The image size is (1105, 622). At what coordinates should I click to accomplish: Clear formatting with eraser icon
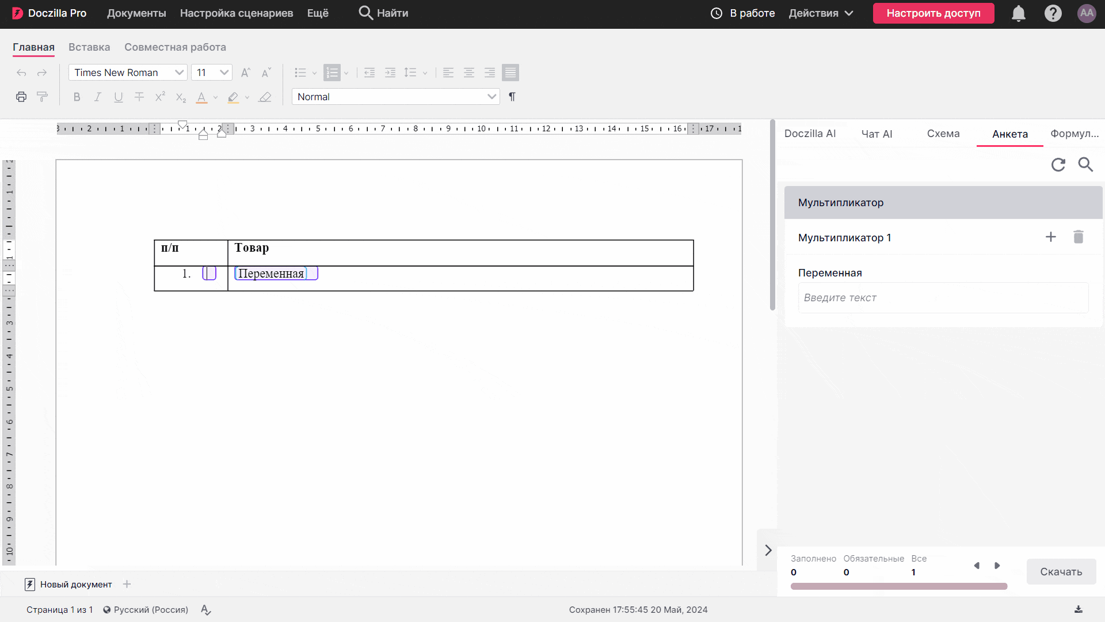[265, 97]
